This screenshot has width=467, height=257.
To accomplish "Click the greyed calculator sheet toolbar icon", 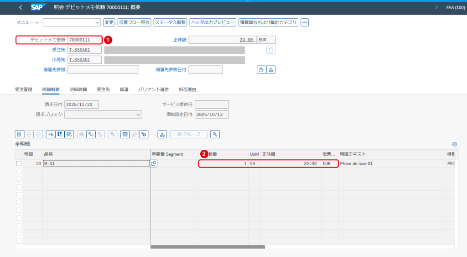I will 100,134.
